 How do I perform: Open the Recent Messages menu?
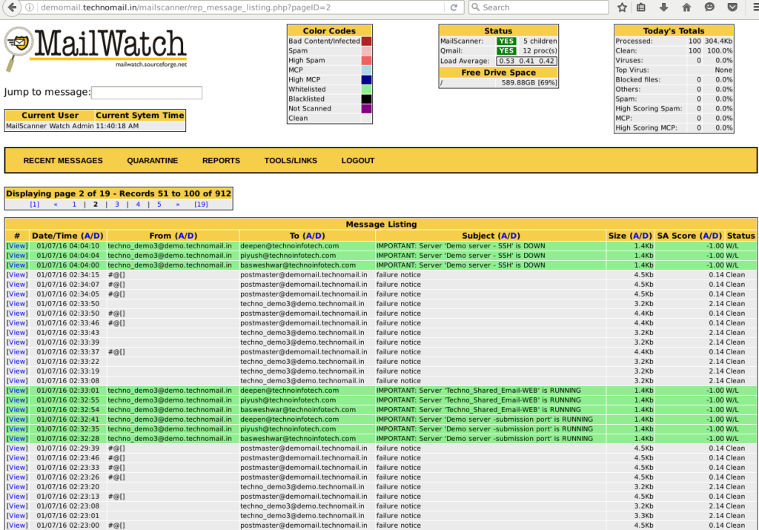point(63,161)
